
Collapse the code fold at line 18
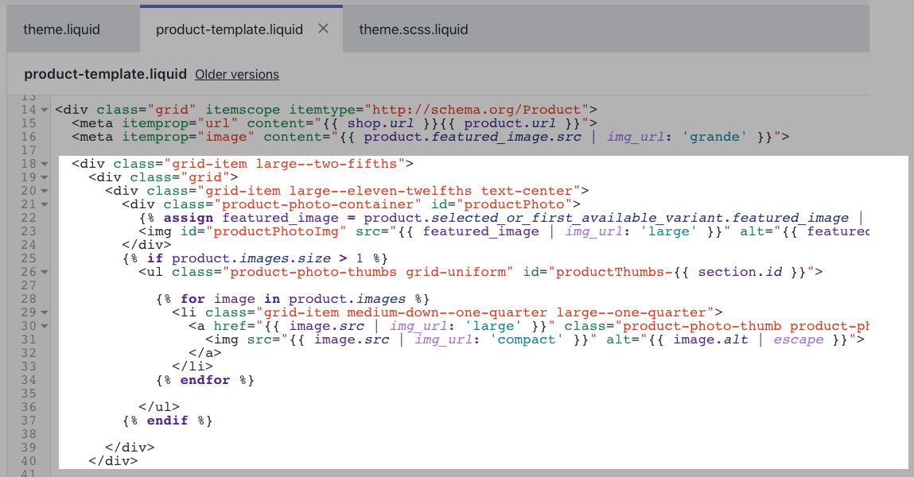(44, 164)
